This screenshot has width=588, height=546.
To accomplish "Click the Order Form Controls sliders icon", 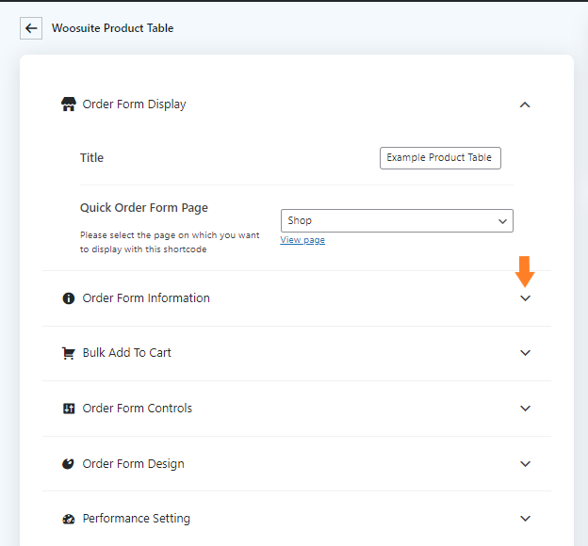I will (69, 409).
